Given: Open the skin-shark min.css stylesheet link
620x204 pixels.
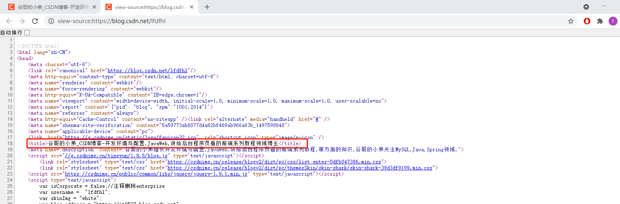Looking at the screenshot, I should pyautogui.click(x=299, y=168).
